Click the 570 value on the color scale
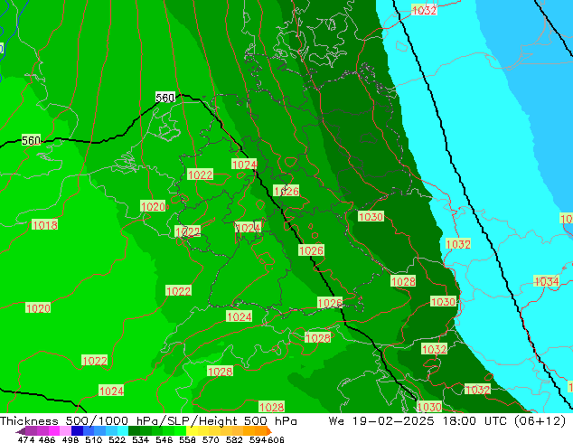 point(211,439)
